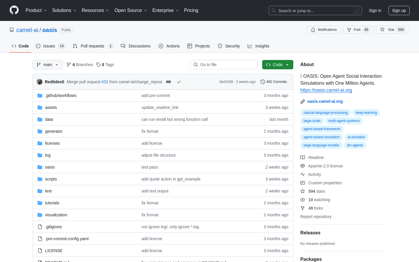Click commit hash bbd3188
The height and width of the screenshot is (262, 419).
click(x=226, y=82)
